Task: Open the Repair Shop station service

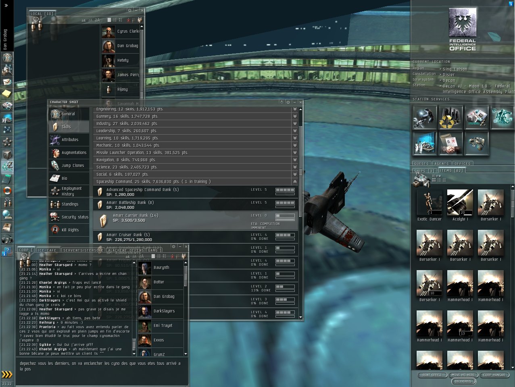Action: [425, 117]
